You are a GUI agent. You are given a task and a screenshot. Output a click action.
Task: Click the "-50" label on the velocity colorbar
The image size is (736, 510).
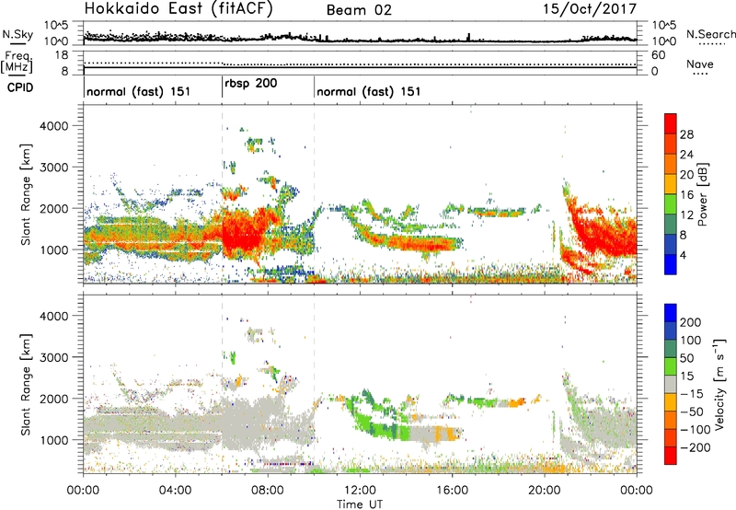point(692,411)
